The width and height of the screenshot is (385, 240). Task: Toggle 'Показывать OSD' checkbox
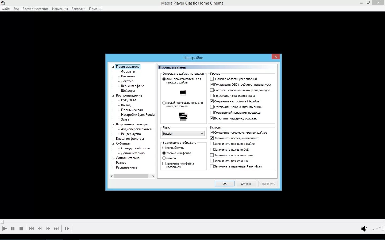[x=212, y=85]
